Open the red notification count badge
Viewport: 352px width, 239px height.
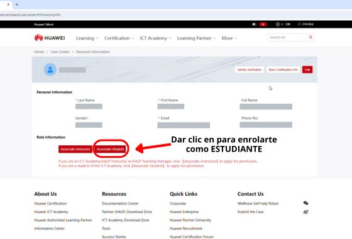(263, 25)
